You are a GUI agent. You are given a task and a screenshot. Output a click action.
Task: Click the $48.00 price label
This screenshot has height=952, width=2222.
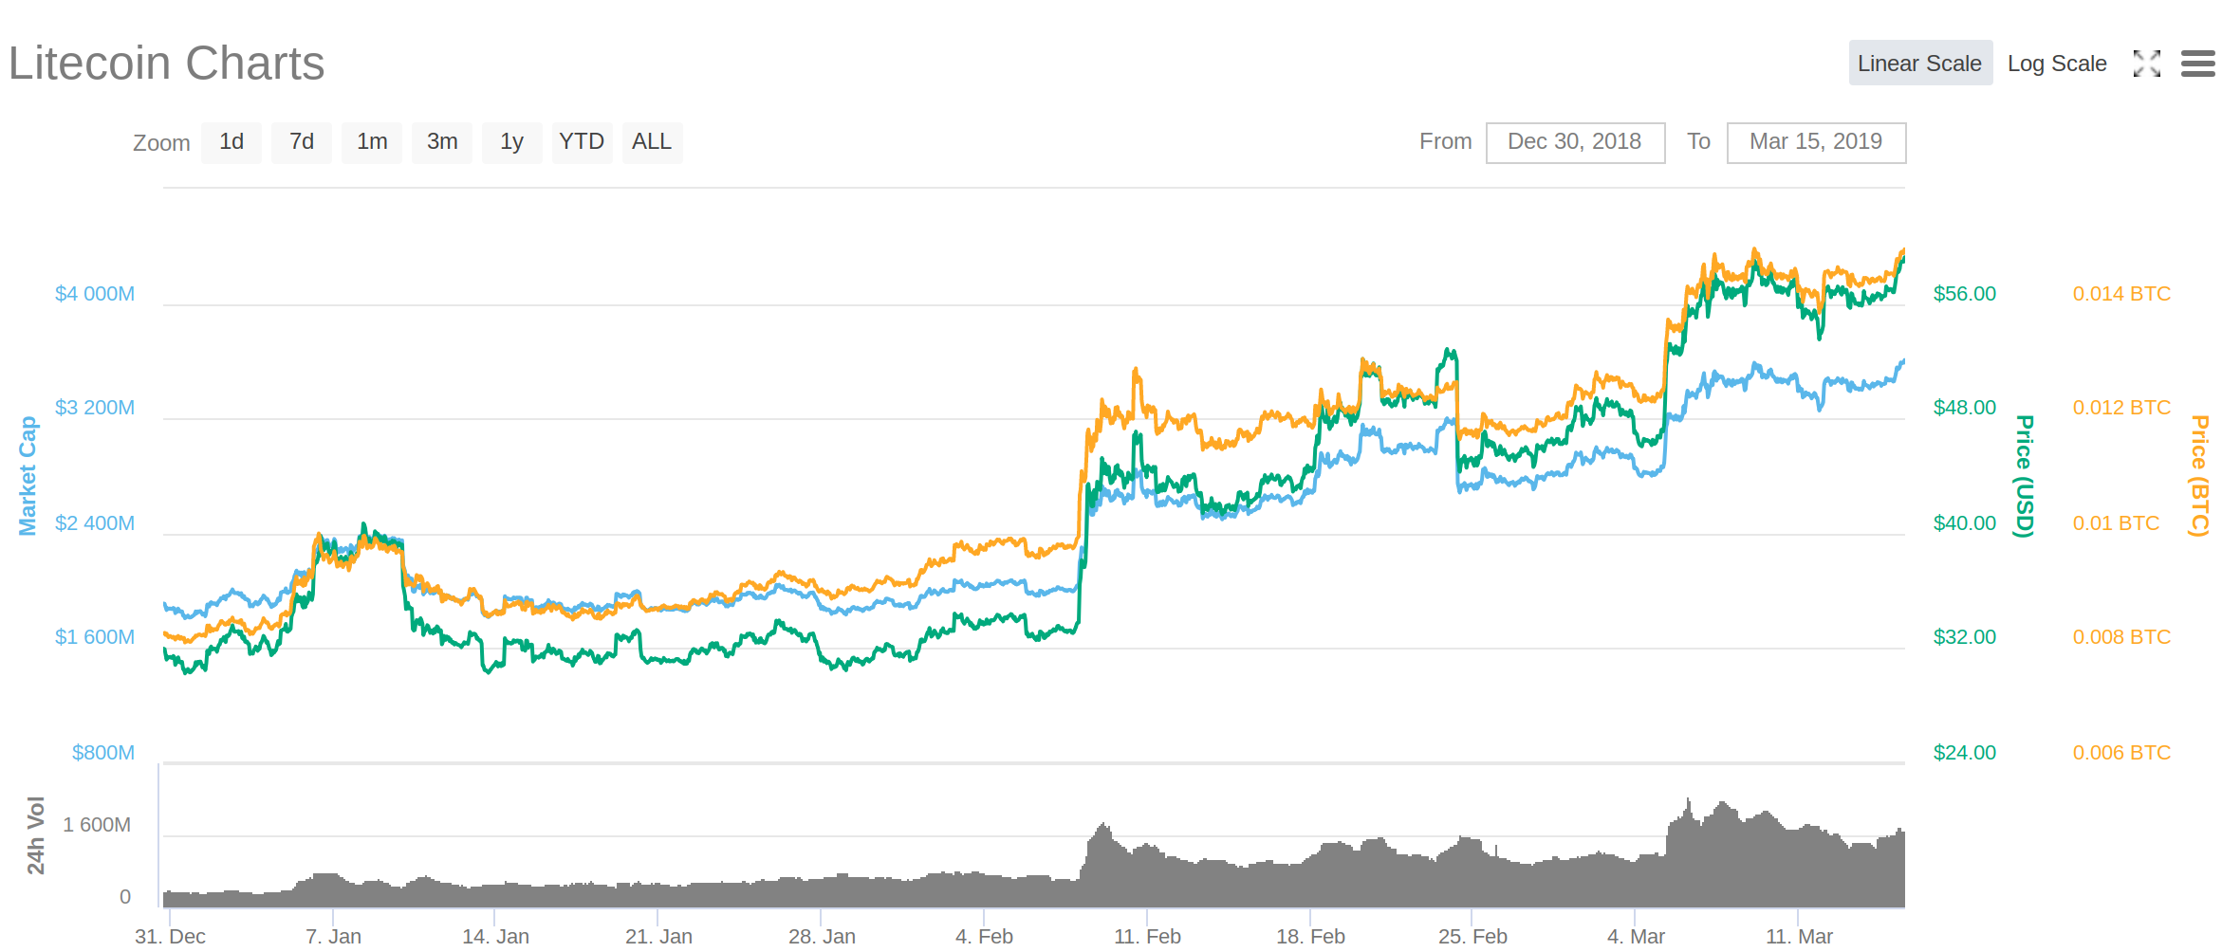[1965, 408]
